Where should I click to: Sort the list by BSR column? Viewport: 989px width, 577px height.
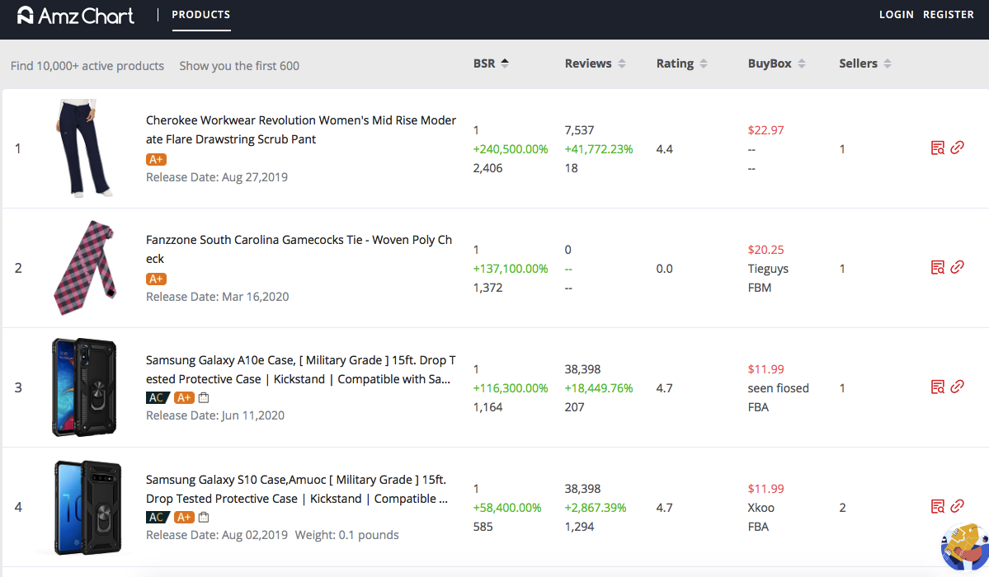click(x=491, y=63)
